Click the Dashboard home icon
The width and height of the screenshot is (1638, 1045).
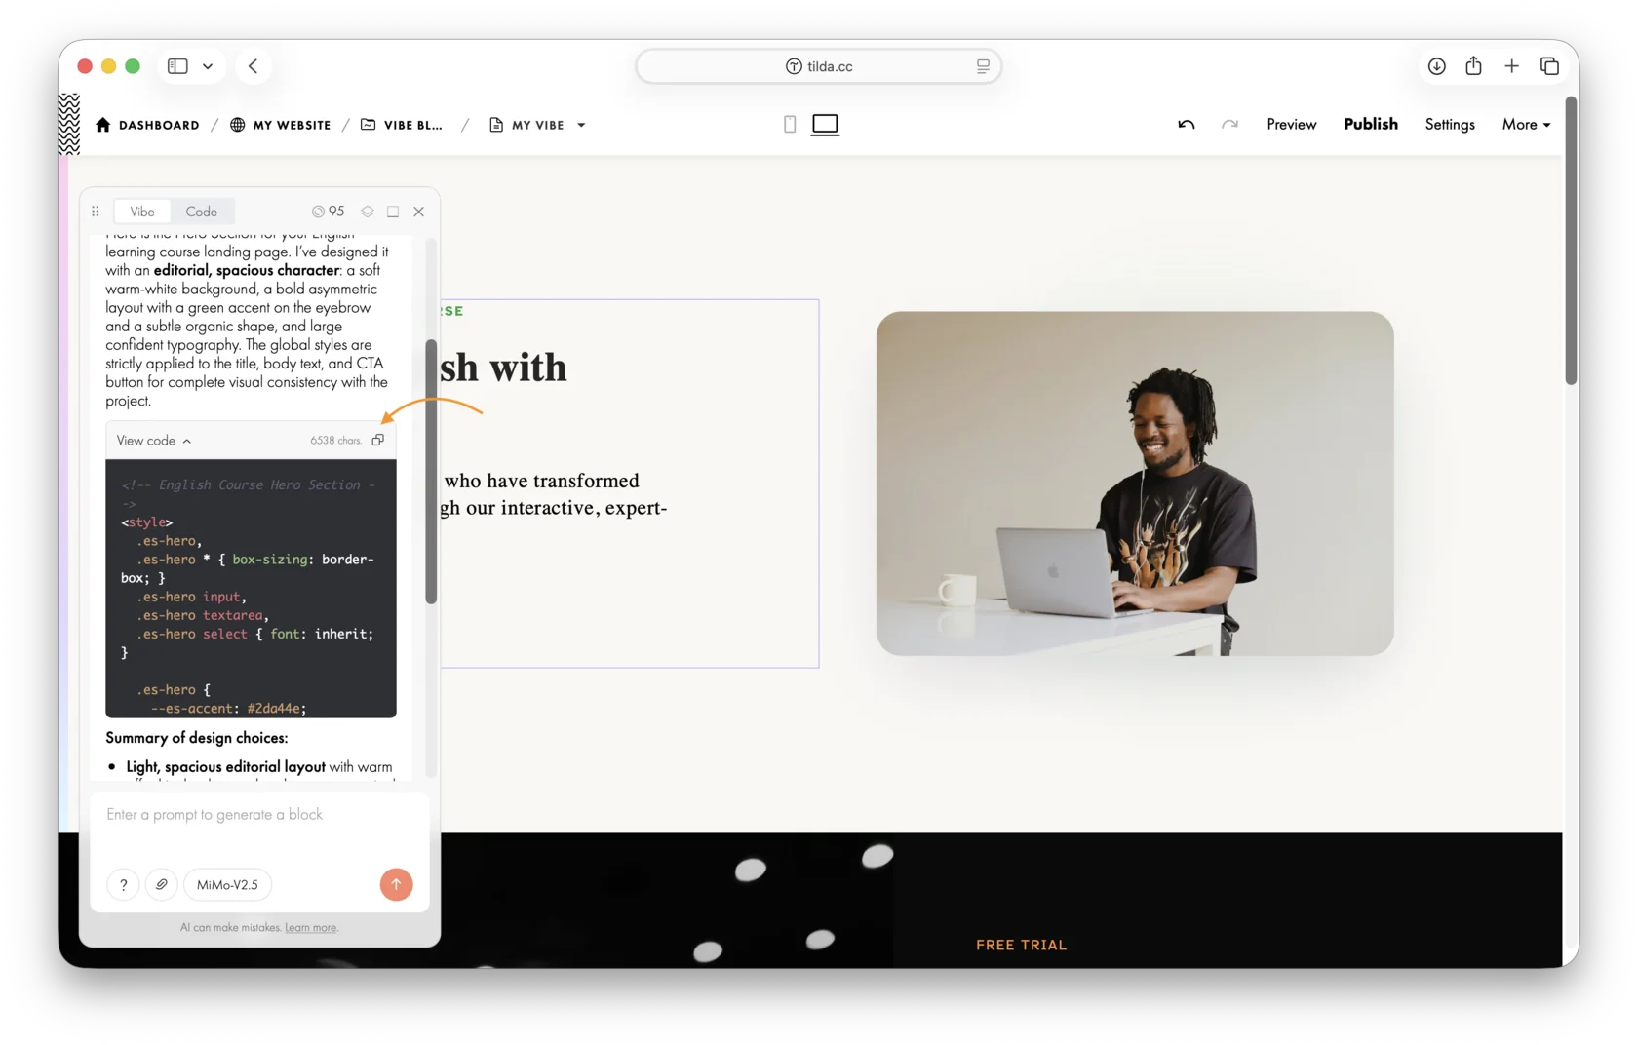(103, 125)
